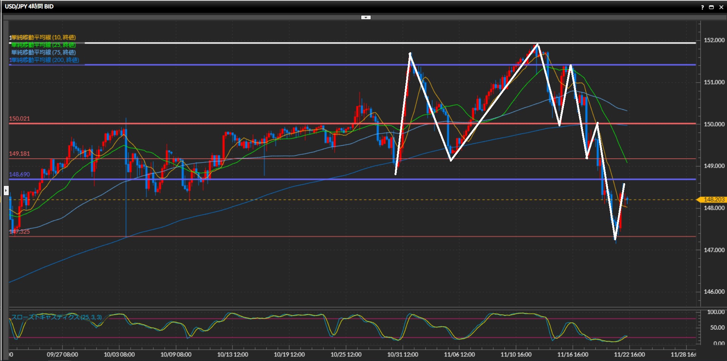Select the 150.021 horizontal line label
The image size is (727, 361).
[x=19, y=119]
